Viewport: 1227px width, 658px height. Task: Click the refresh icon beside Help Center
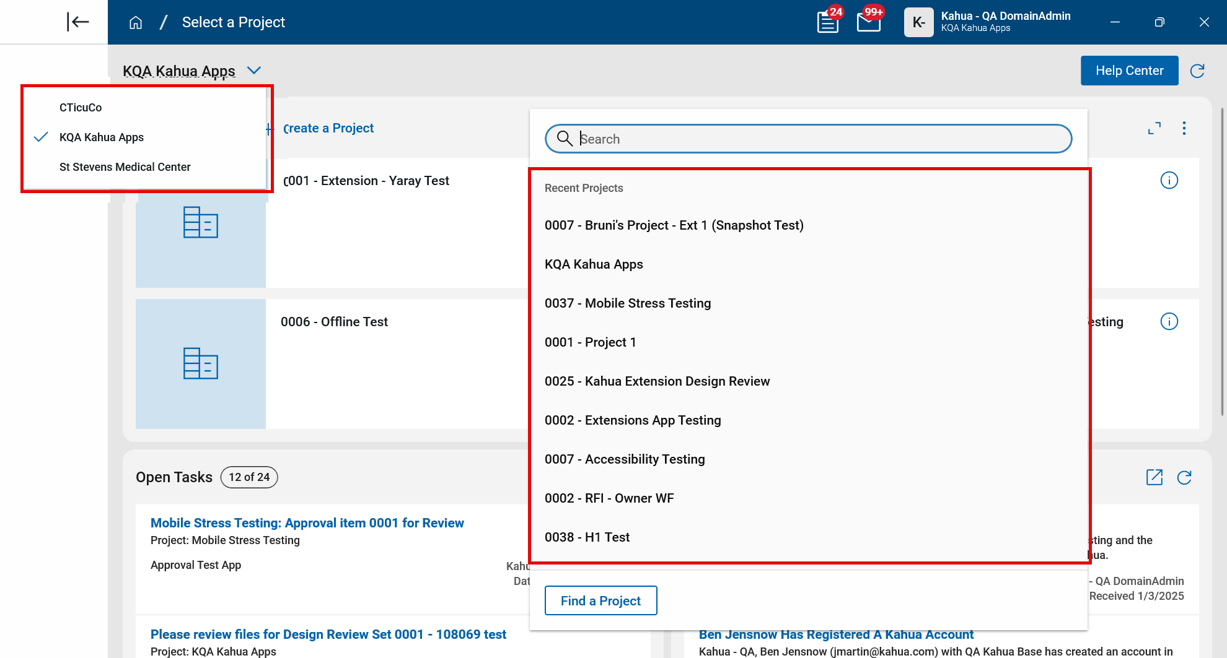[x=1197, y=71]
